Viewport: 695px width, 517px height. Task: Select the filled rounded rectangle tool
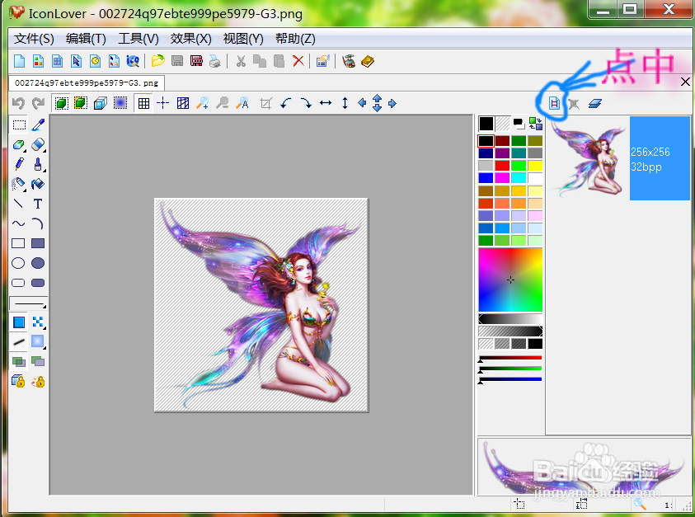tap(38, 283)
